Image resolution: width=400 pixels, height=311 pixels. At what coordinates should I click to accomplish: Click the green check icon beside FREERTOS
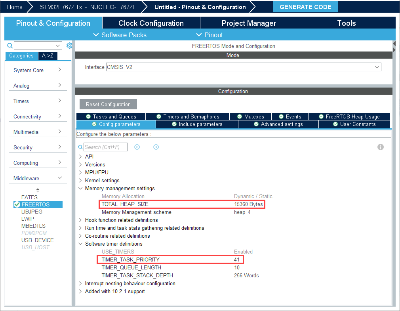click(17, 204)
